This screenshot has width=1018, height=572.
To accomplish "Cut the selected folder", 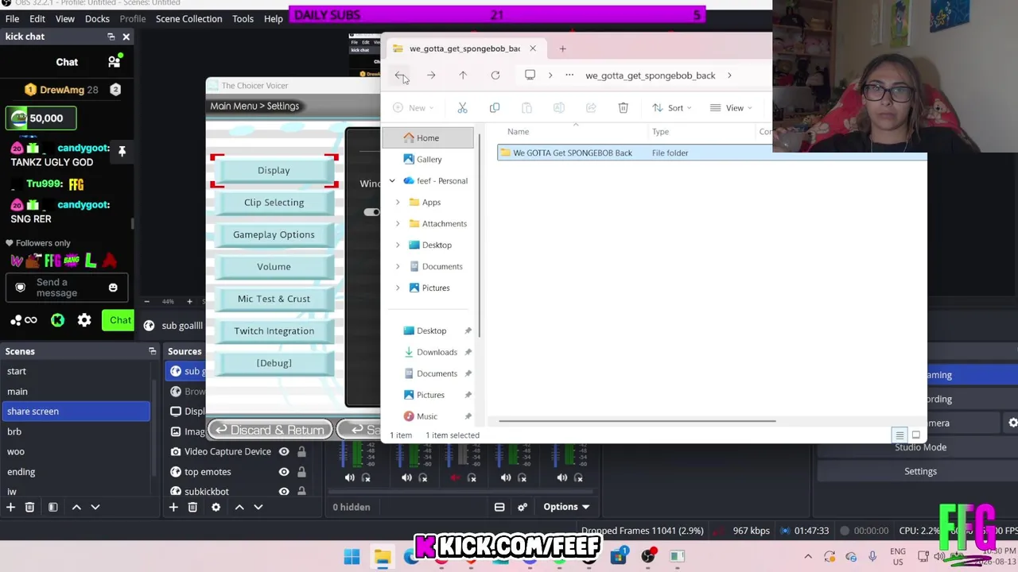I will 462,108.
